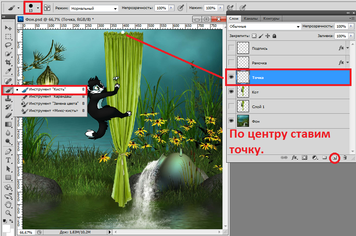This screenshot has height=236, width=356.
Task: Select the Healing Brush tool
Action: 8,81
